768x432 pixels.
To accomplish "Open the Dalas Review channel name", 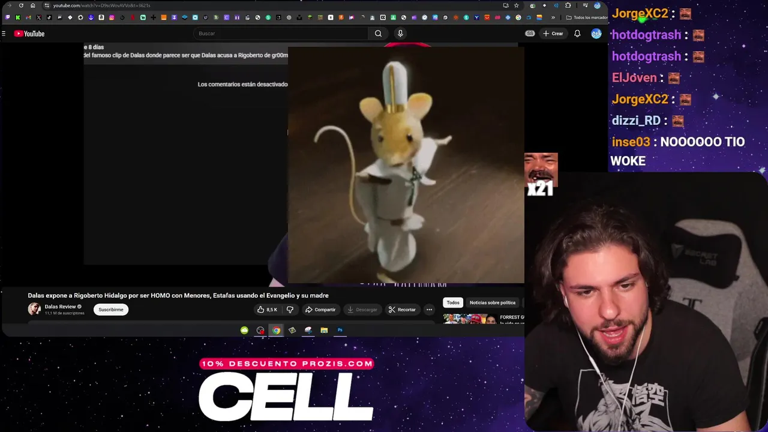I will point(60,307).
